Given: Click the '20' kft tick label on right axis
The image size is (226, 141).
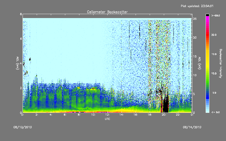Looking at the screenshot, I should pyautogui.click(x=195, y=38).
